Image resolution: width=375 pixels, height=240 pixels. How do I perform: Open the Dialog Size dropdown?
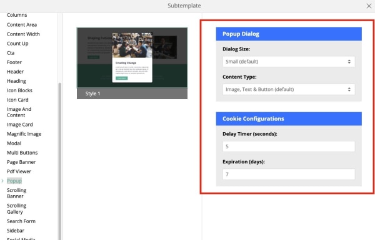pyautogui.click(x=289, y=62)
